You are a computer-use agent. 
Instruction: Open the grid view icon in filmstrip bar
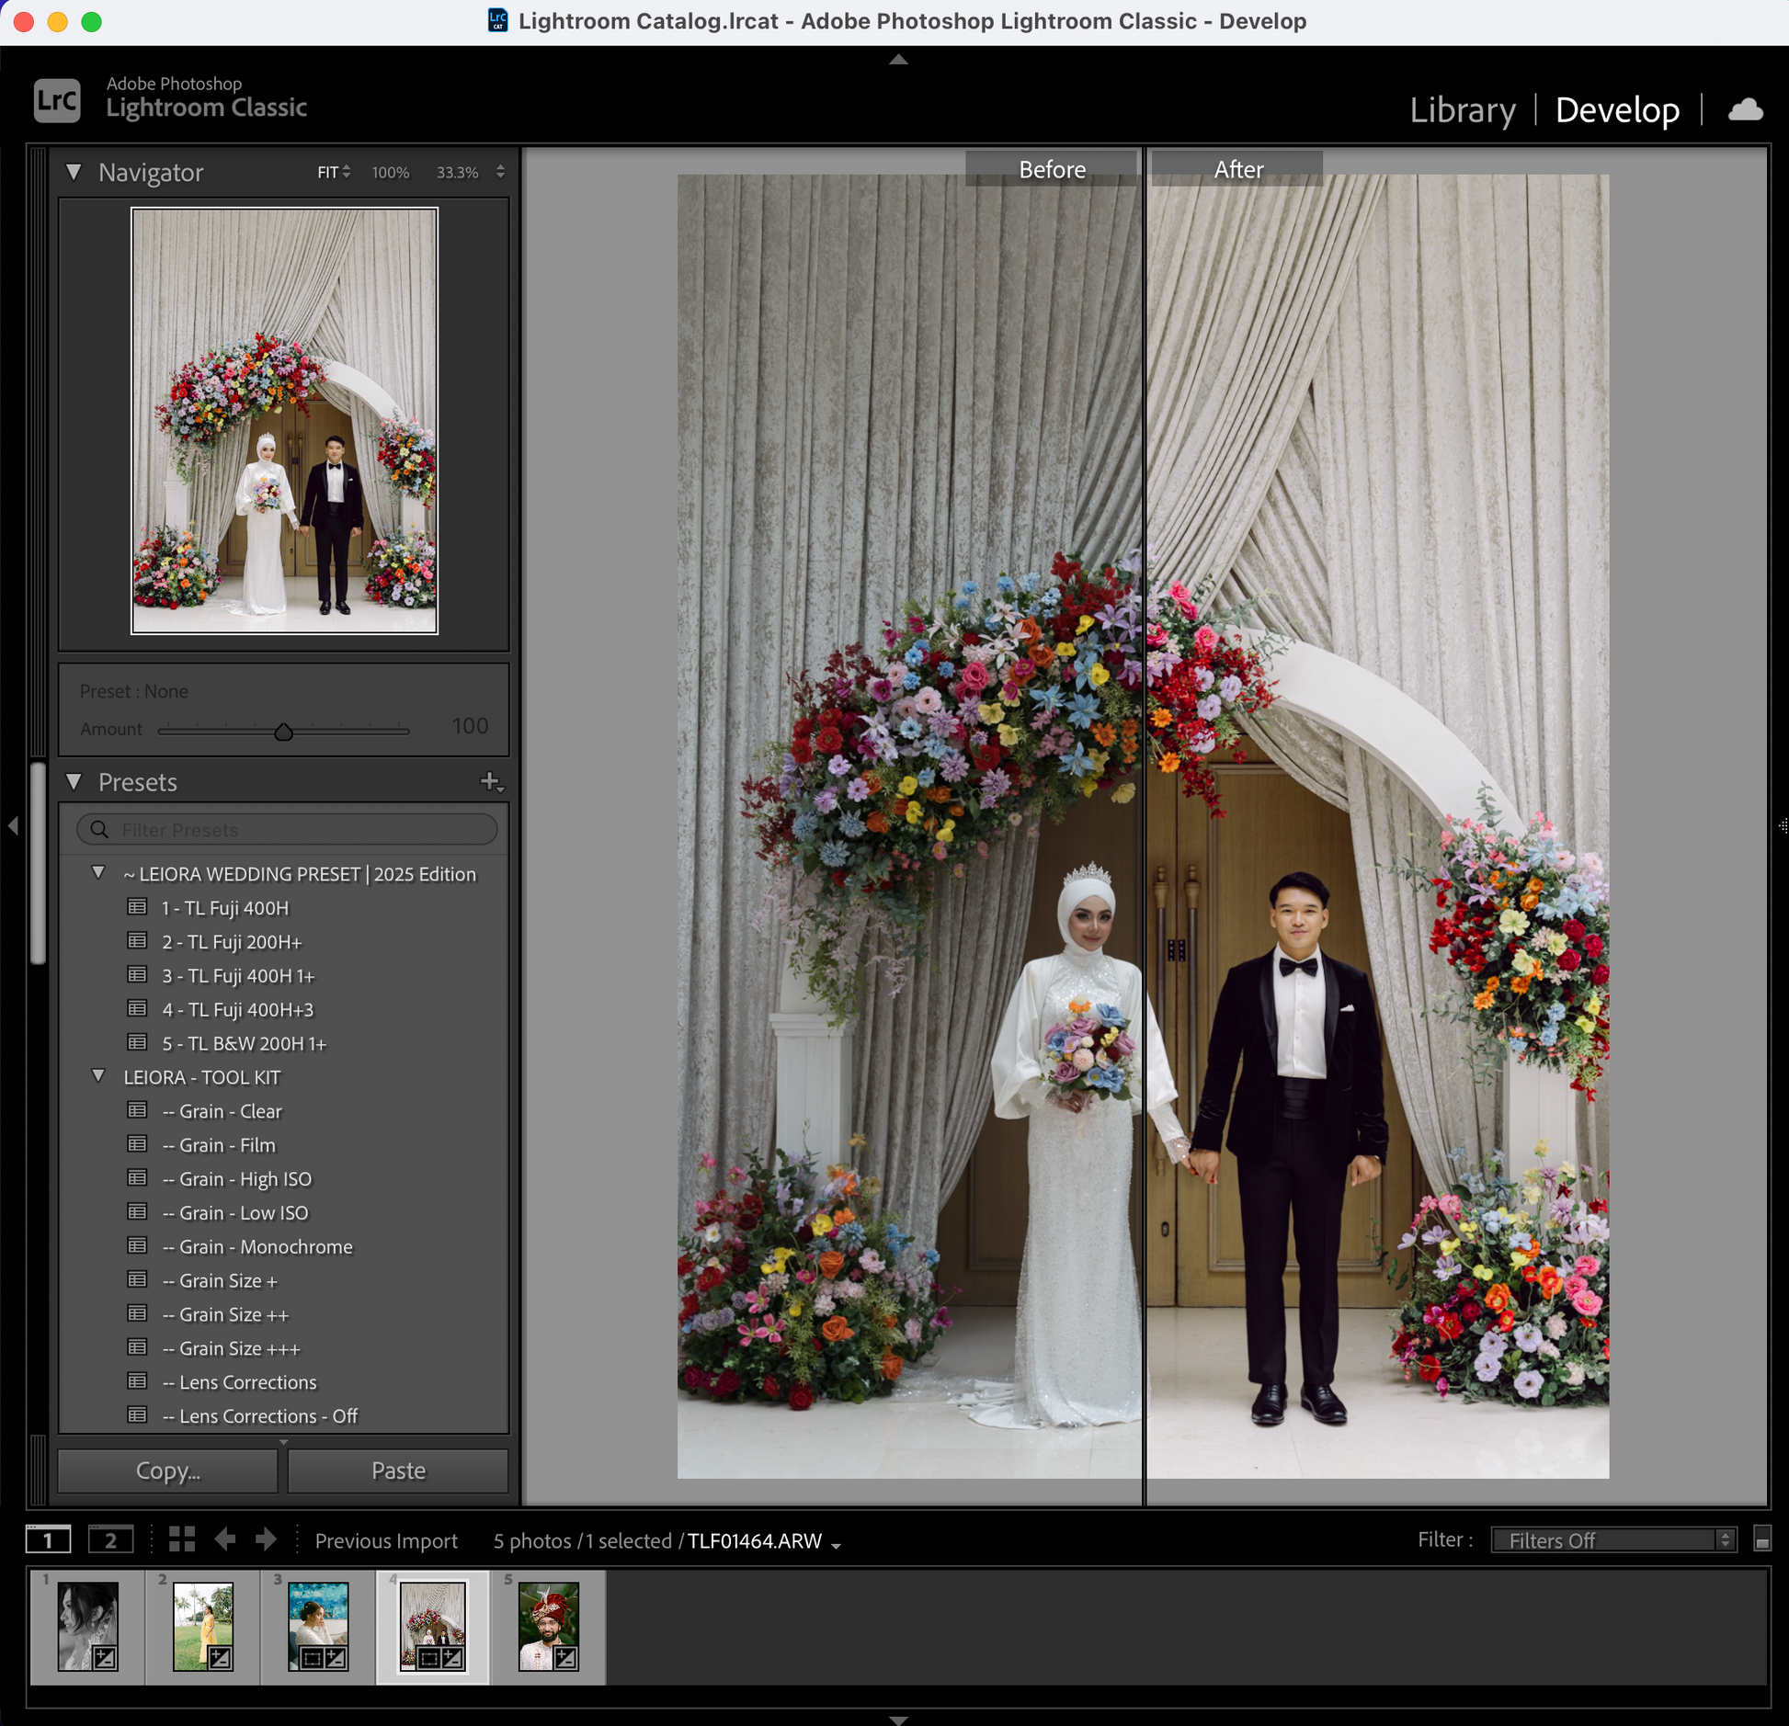182,1539
